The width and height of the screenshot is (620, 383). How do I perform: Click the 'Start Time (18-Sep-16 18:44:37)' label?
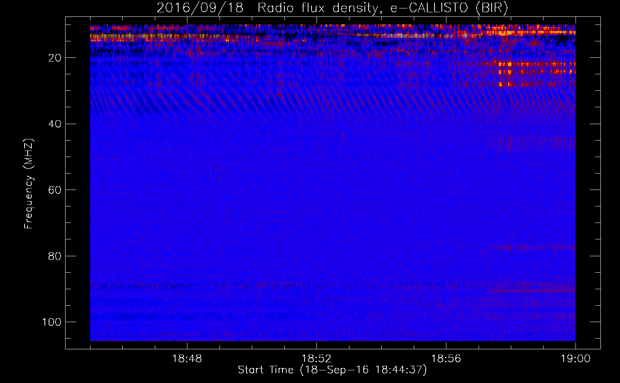pos(332,370)
